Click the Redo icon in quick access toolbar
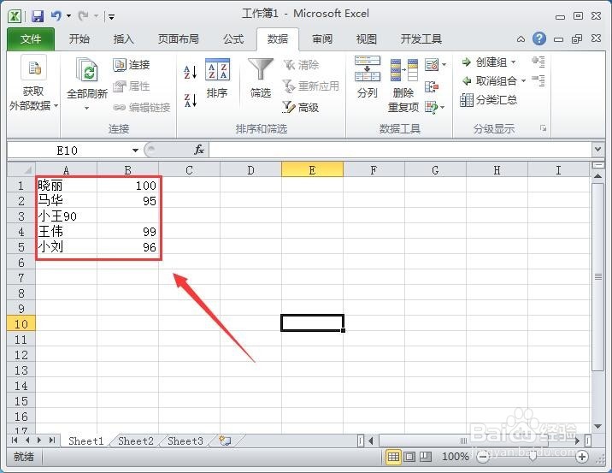The image size is (612, 473). (x=83, y=16)
